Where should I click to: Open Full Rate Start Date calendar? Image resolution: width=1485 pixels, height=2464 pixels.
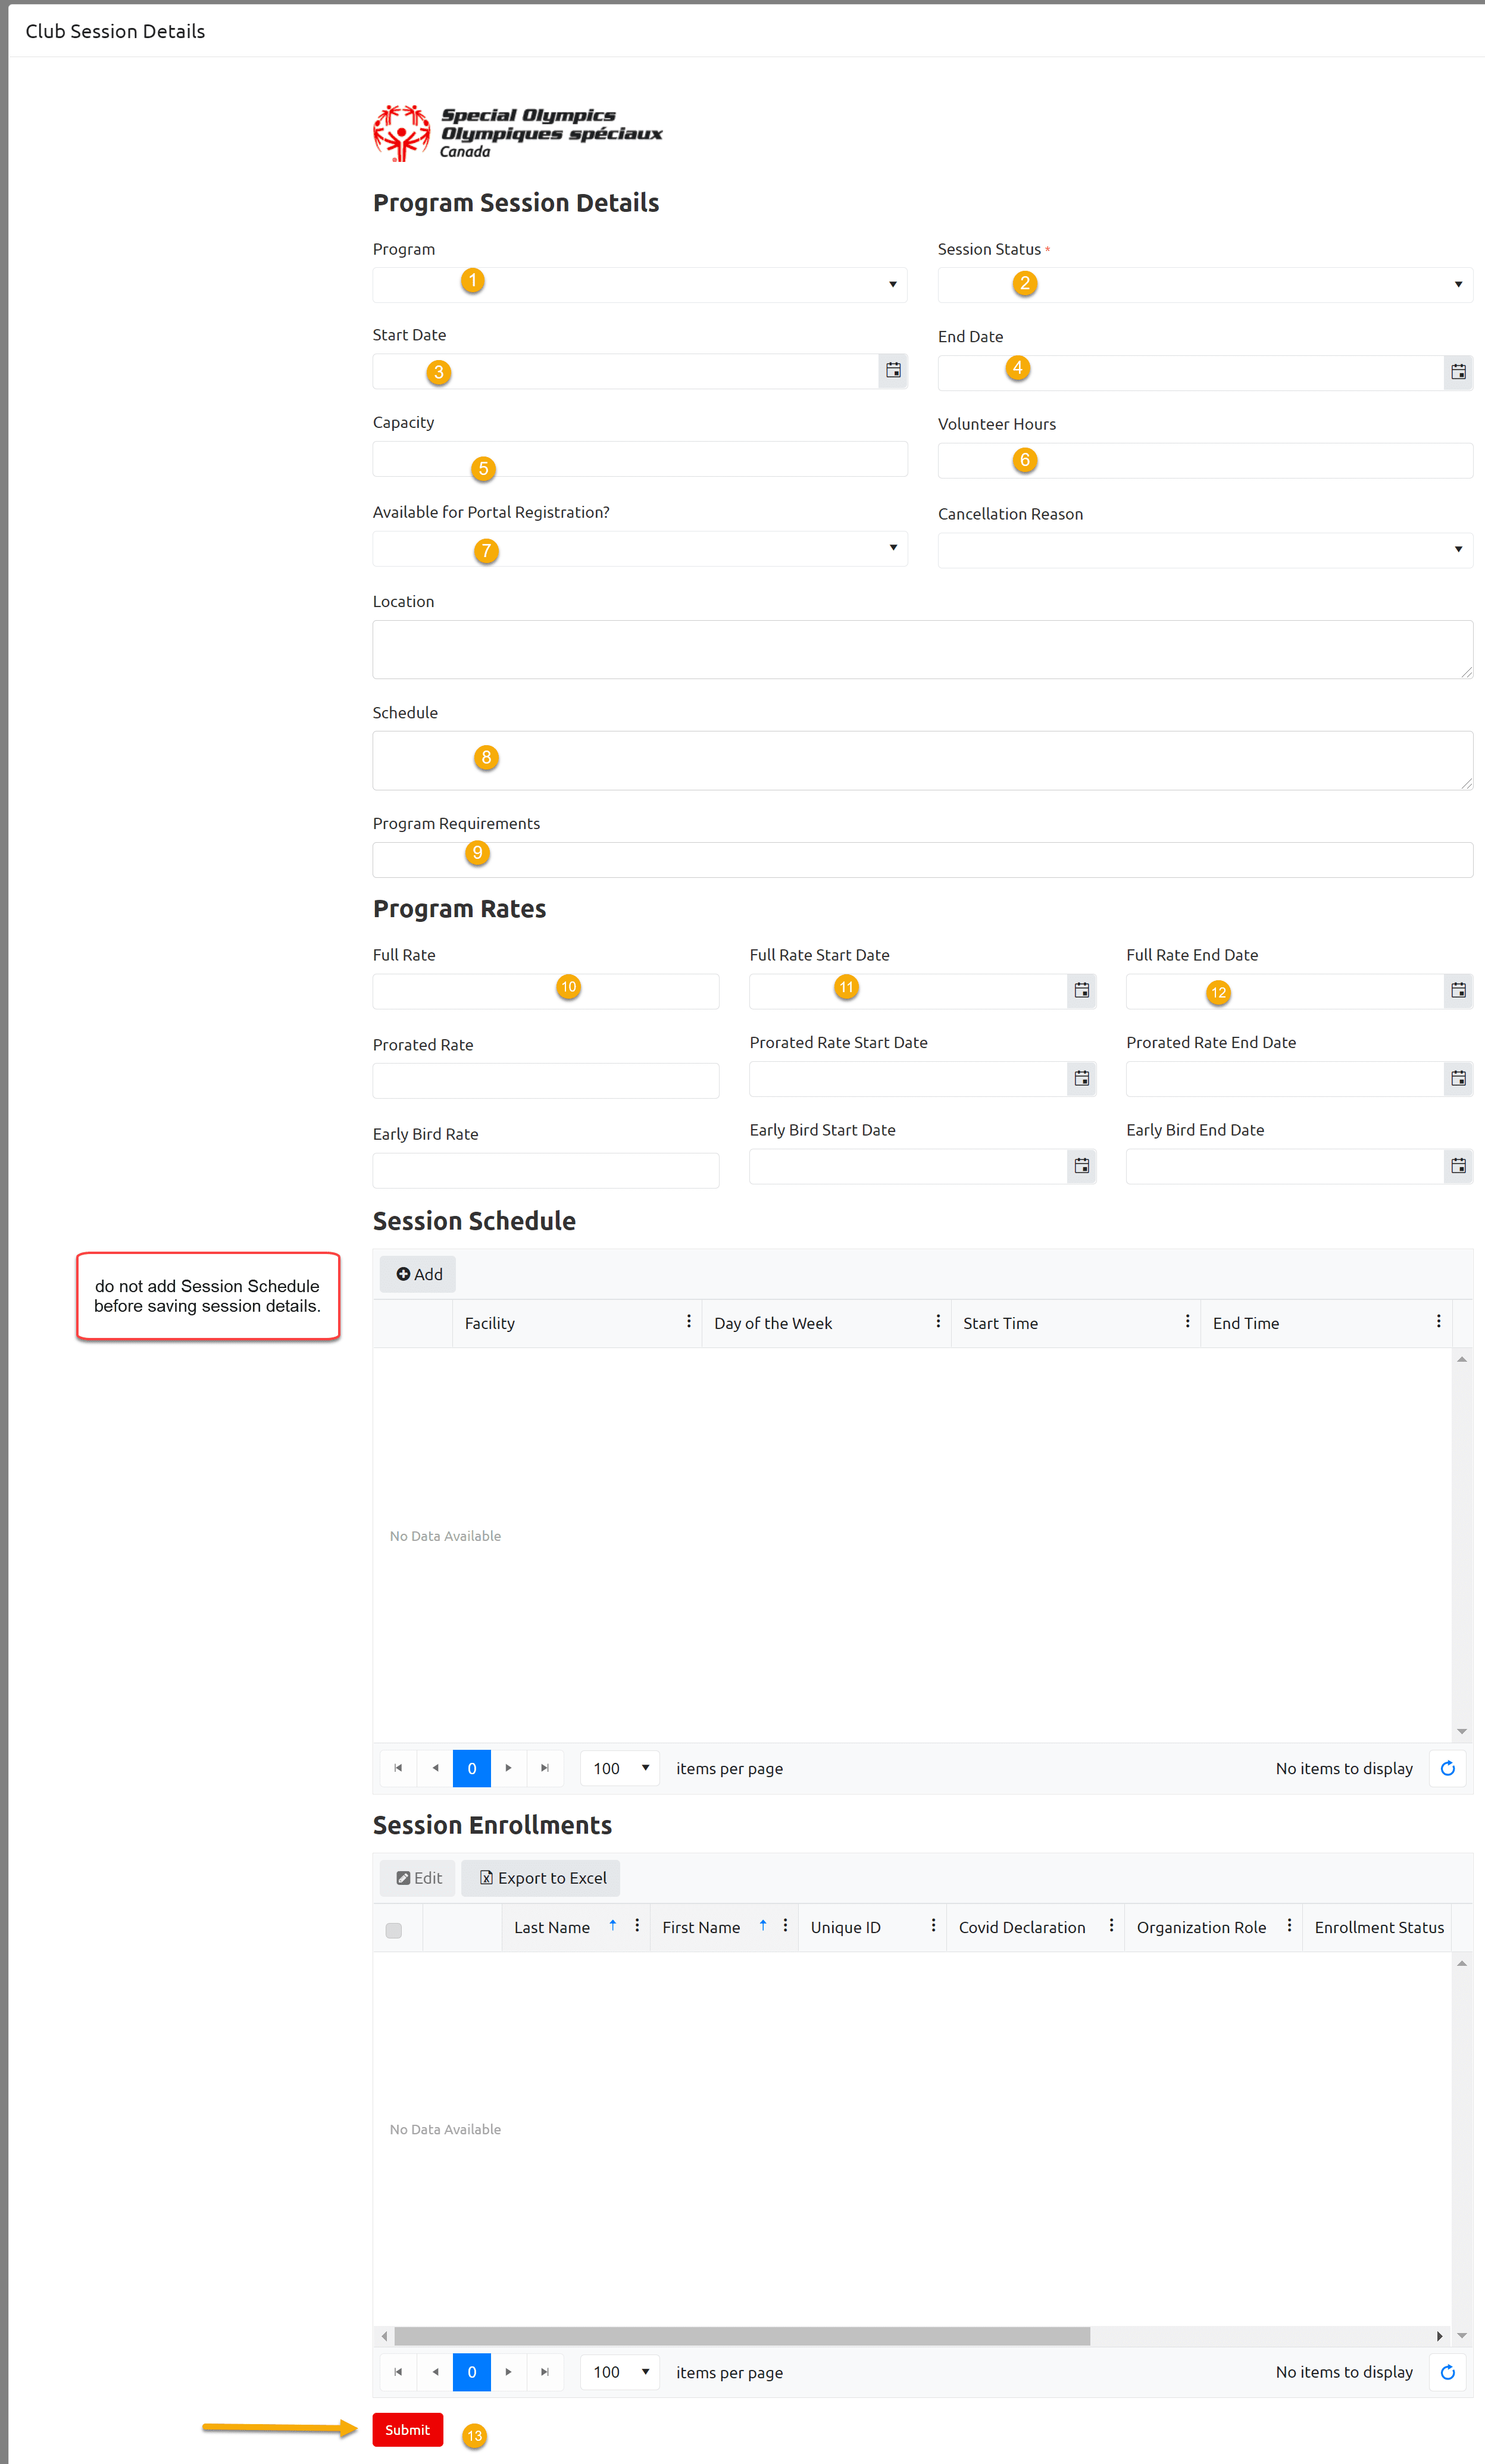(1081, 990)
